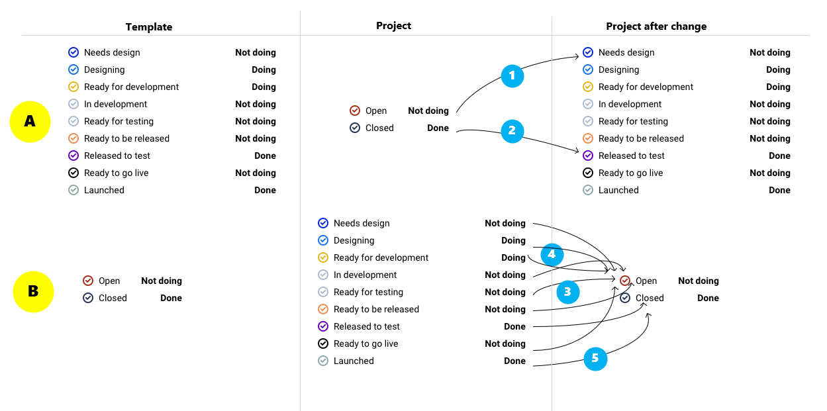Viewport: 827px width, 411px height.
Task: Click the blue number 2 marker
Action: [x=512, y=131]
